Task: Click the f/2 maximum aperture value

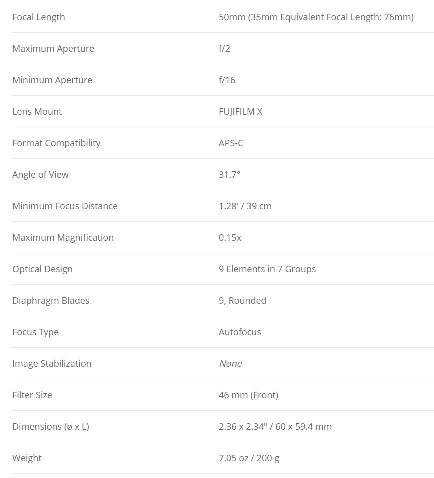Action: tap(224, 49)
